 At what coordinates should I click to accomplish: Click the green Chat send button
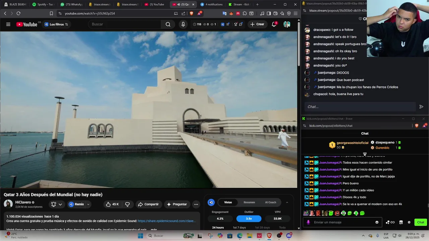coord(421,222)
